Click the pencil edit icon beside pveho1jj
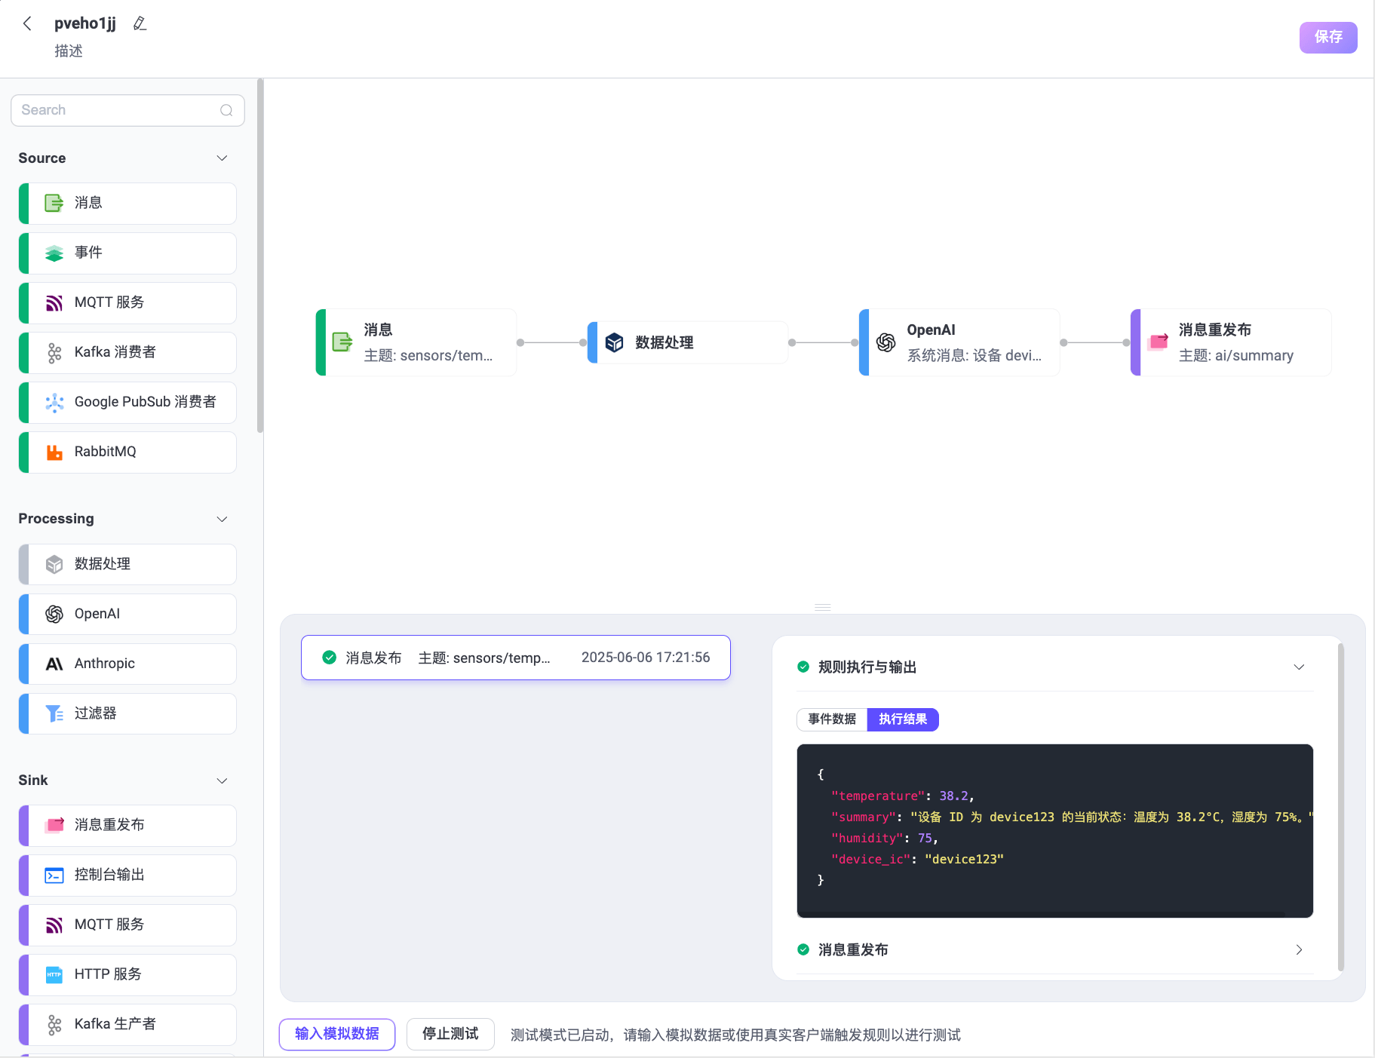 (140, 23)
